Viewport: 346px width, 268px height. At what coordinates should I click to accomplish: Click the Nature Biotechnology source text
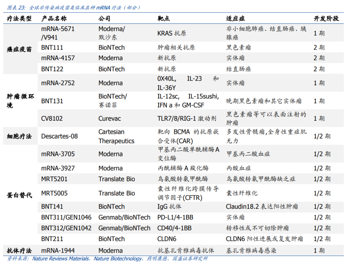coord(118,259)
